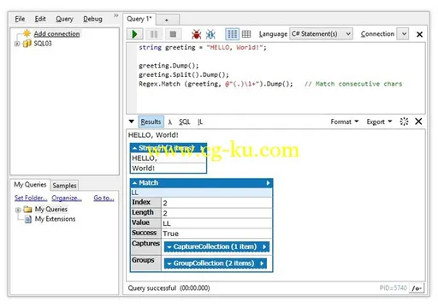Switch to the IL tab

click(x=200, y=122)
